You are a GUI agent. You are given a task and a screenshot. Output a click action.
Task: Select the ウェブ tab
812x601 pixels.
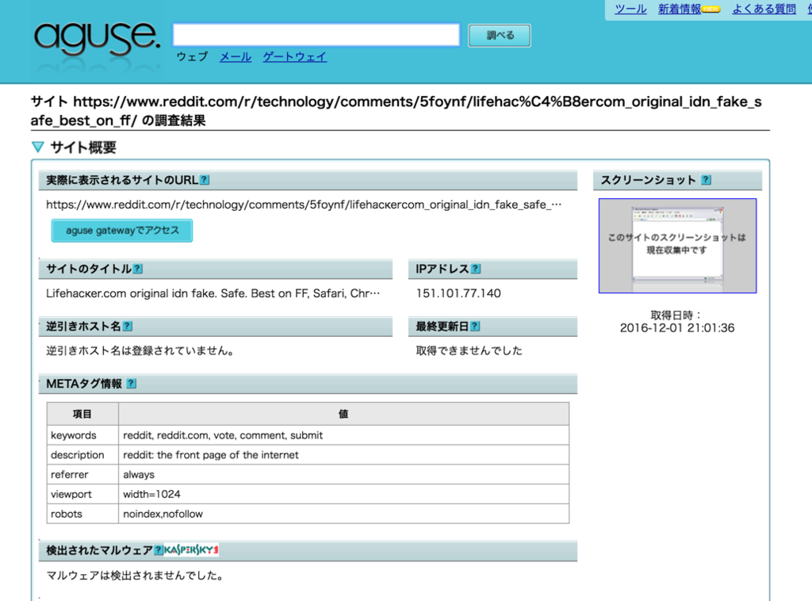pos(192,57)
